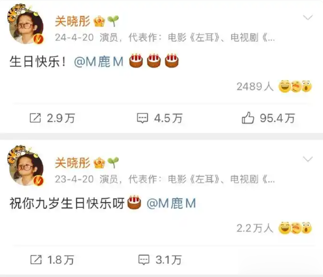Open comments on the 24-4-20 post
323x277 pixels.
click(142, 118)
